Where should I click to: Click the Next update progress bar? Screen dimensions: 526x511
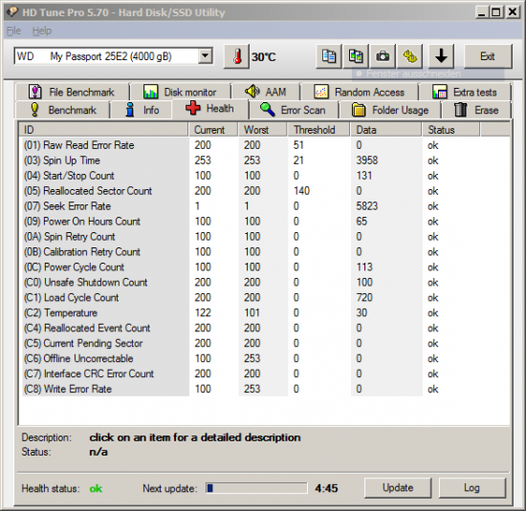pyautogui.click(x=256, y=488)
